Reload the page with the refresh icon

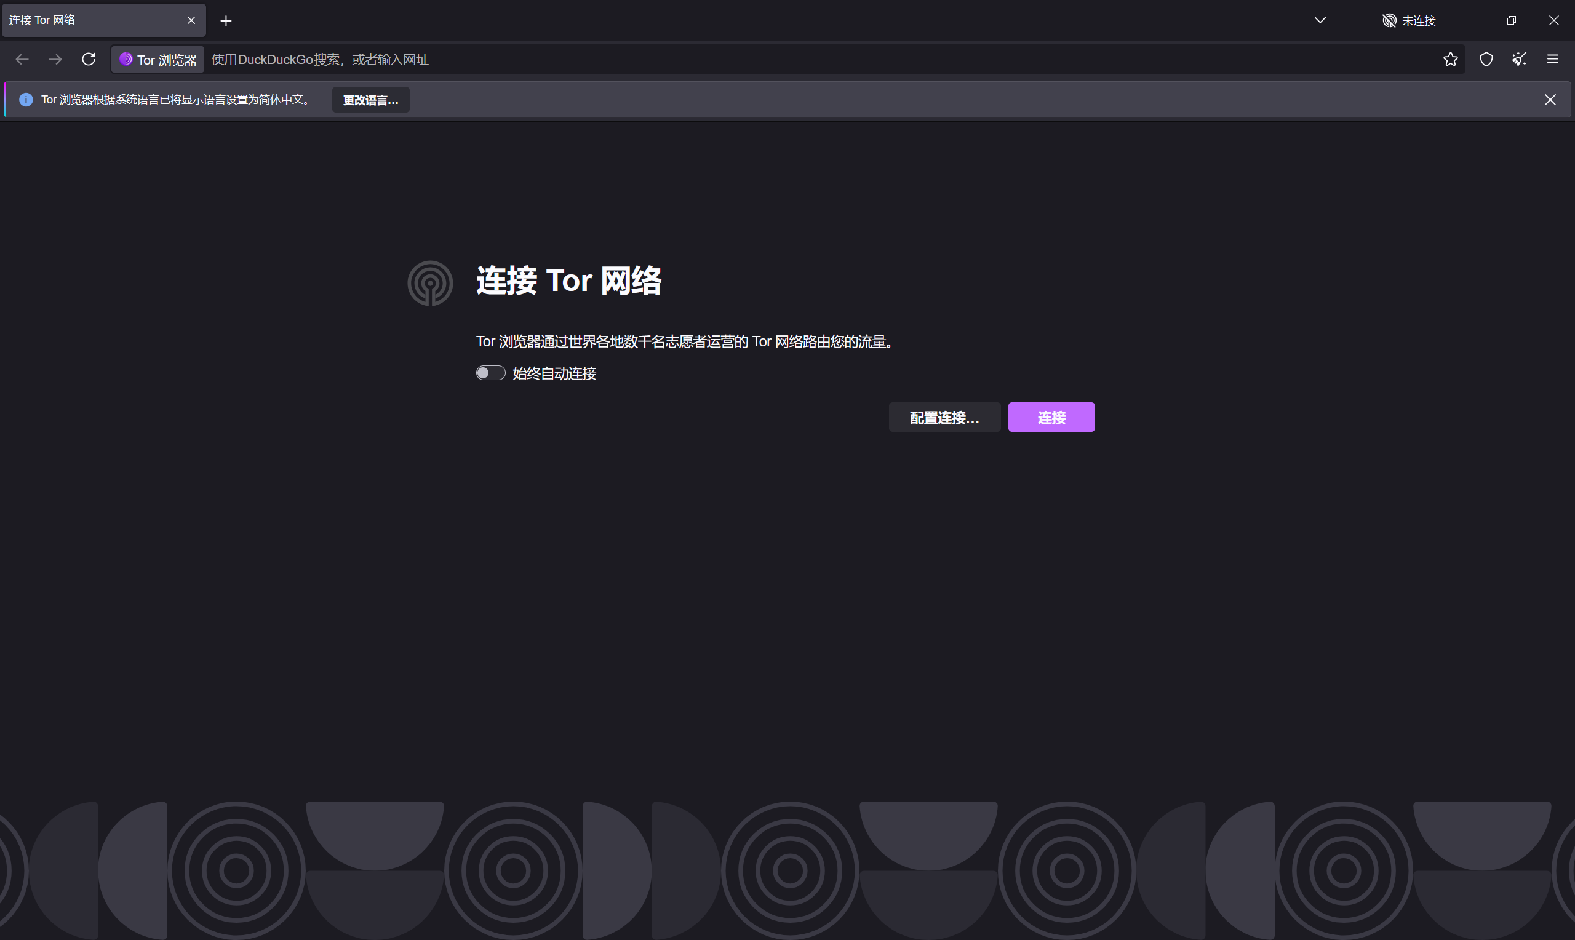89,60
